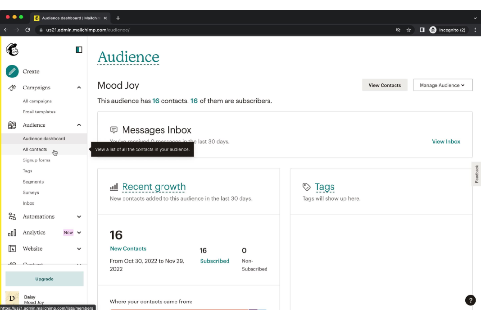The width and height of the screenshot is (481, 320).
Task: Open the browser tab search dropdown arrow
Action: 475,18
